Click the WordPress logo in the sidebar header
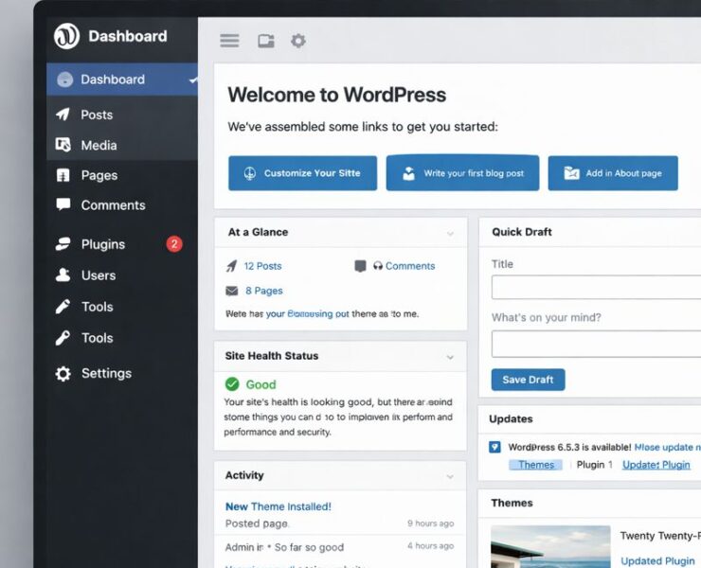The width and height of the screenshot is (701, 568). click(66, 36)
